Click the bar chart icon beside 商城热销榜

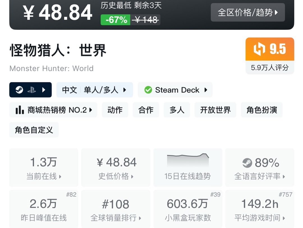point(20,110)
